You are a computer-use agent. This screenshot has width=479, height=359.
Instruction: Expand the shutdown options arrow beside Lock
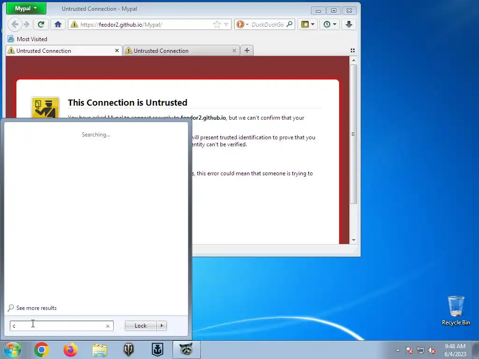[161, 326]
